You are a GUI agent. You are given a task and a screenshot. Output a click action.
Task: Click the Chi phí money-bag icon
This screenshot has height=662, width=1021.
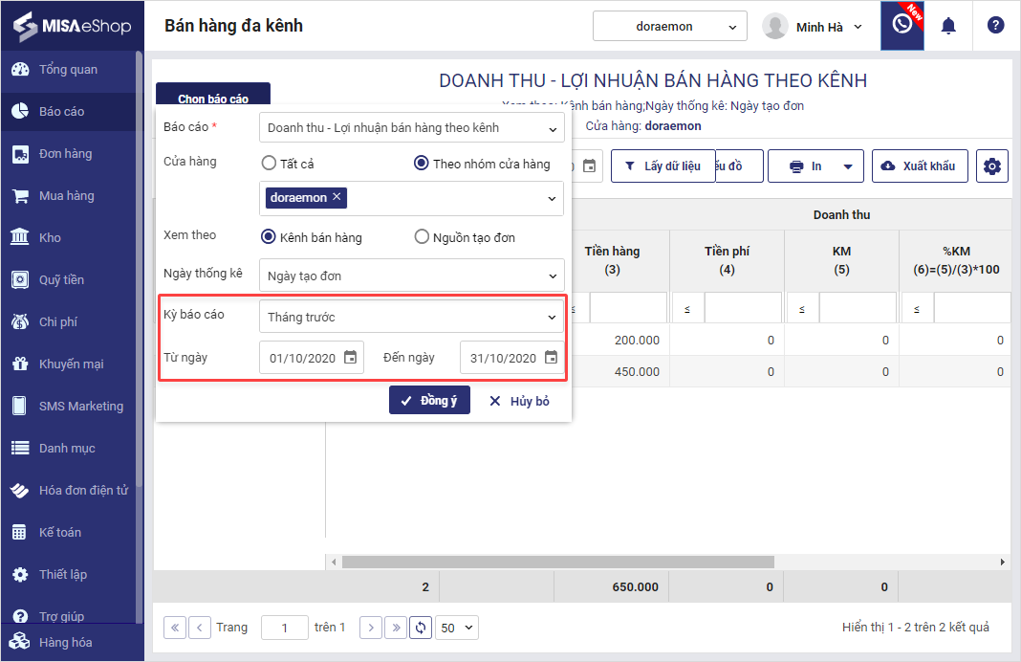point(20,321)
